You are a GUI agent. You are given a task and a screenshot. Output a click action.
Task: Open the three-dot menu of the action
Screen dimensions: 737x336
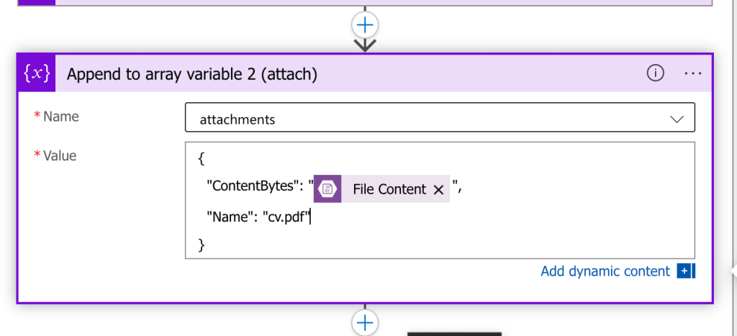(x=693, y=74)
